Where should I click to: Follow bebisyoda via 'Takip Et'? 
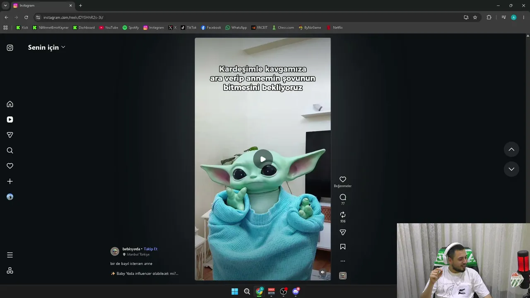coord(150,249)
